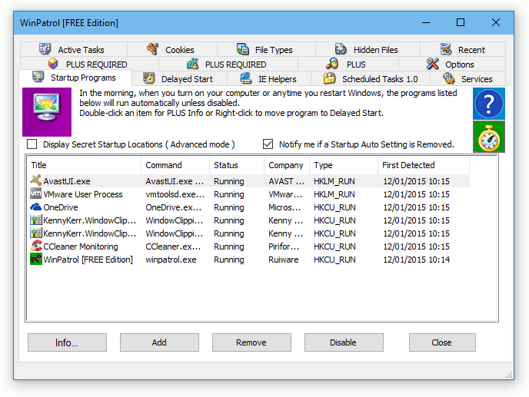Enable Display Secret Startup Locations checkbox
This screenshot has width=529, height=397.
pyautogui.click(x=32, y=144)
